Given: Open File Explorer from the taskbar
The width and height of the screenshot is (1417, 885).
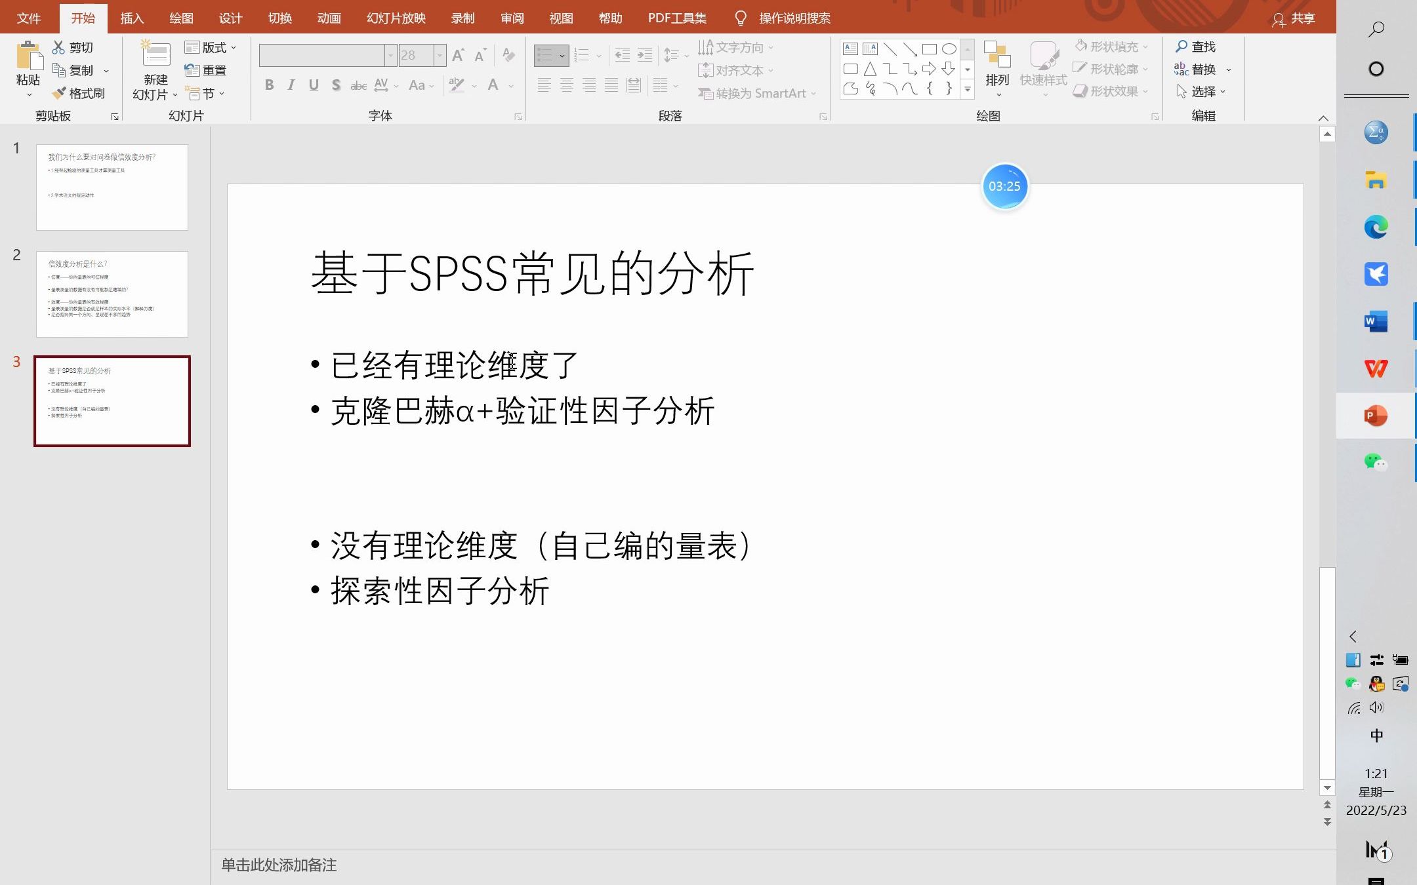Looking at the screenshot, I should click(1376, 180).
